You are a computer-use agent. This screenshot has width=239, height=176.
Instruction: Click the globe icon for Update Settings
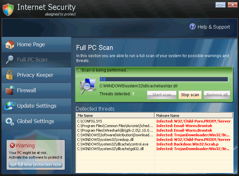point(10,106)
